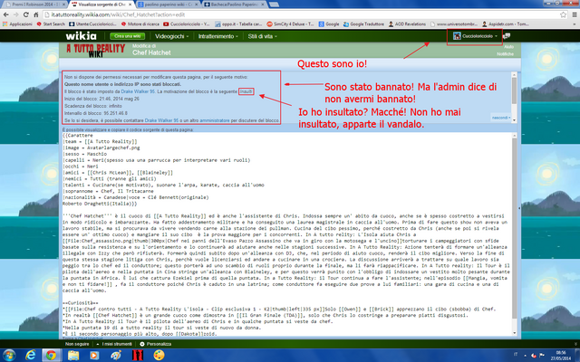The width and height of the screenshot is (580, 362).
Task: Open the Cucciolriccio user account dropdown
Action: coord(475,36)
